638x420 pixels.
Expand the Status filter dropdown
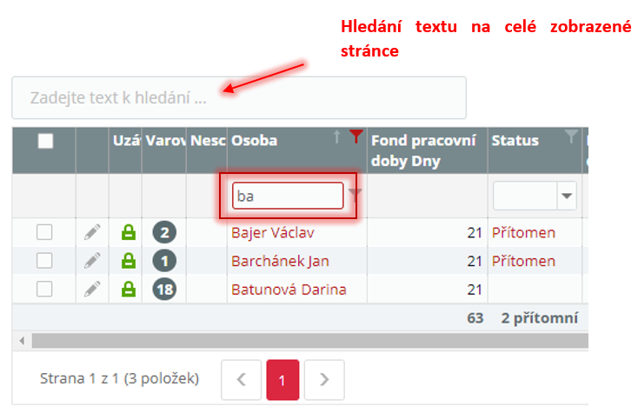(567, 196)
